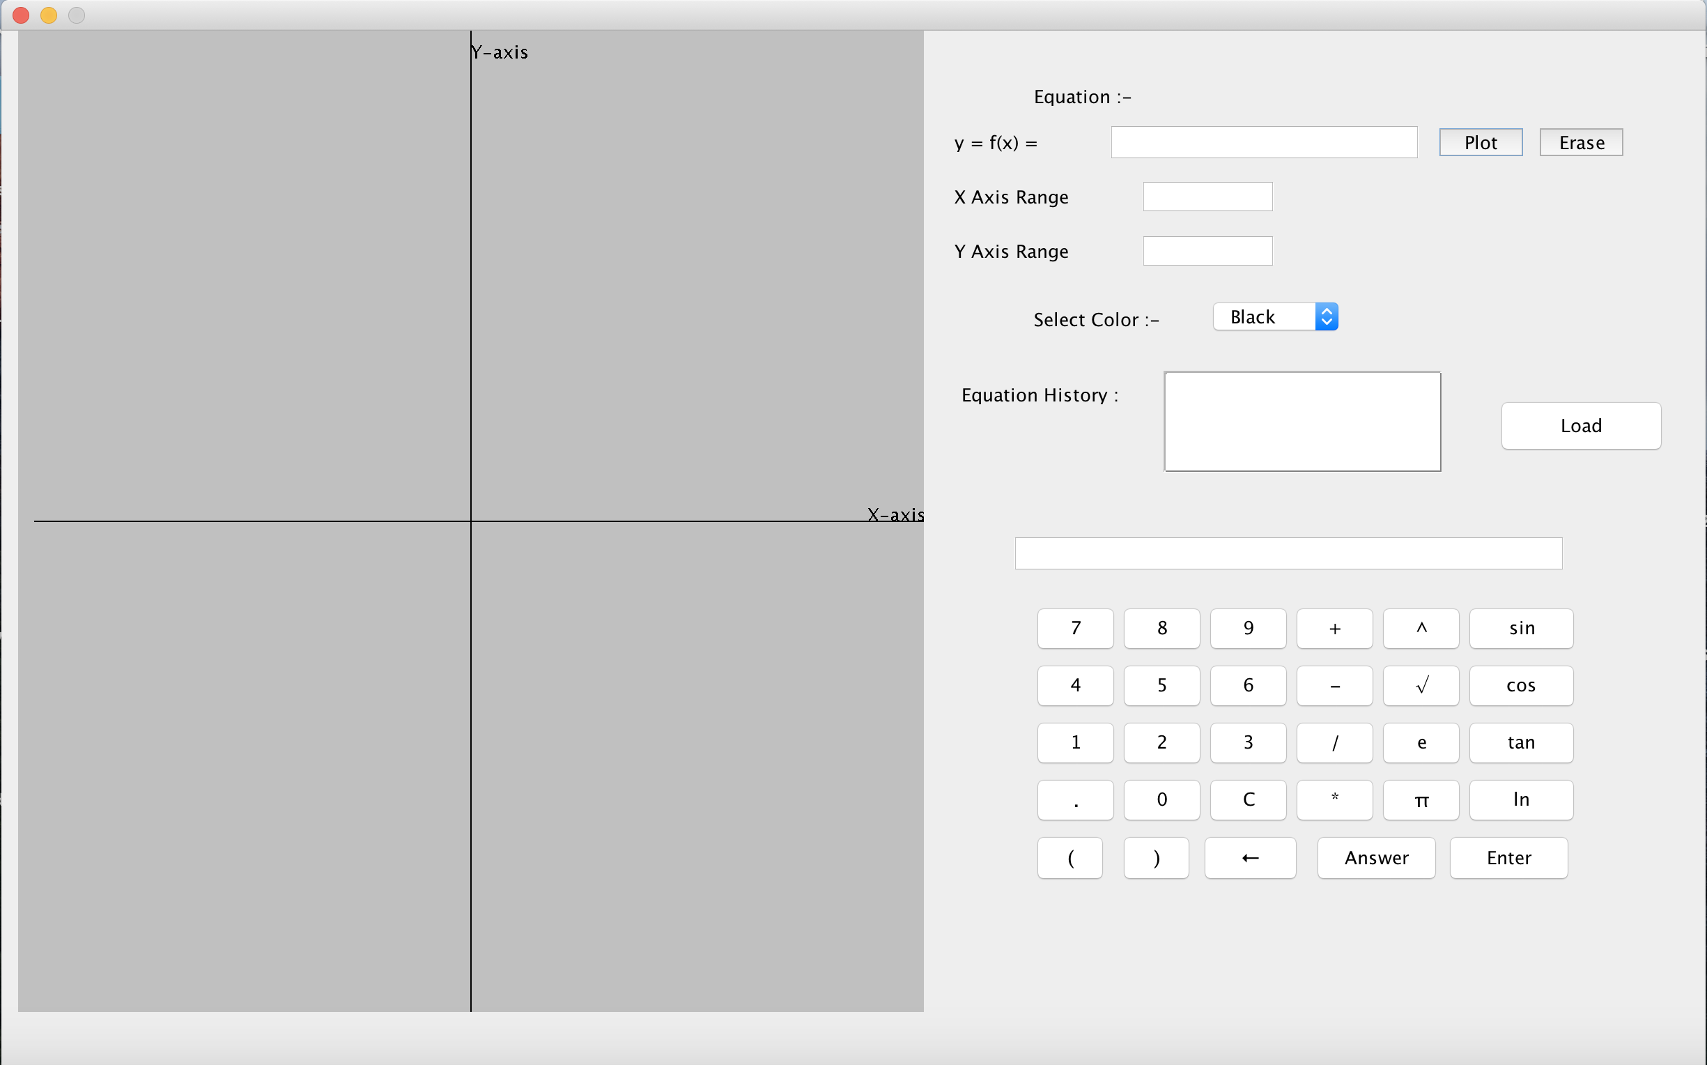Click the multiplication asterisk key
Viewport: 1707px width, 1065px height.
pyautogui.click(x=1334, y=799)
